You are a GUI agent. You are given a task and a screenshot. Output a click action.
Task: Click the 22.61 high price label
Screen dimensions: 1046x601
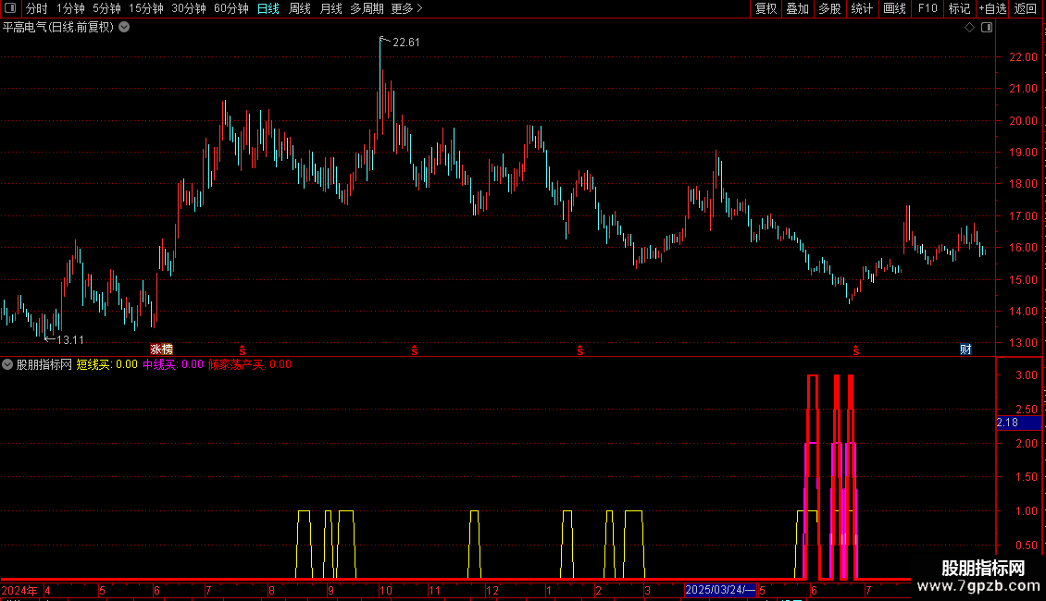coord(406,43)
